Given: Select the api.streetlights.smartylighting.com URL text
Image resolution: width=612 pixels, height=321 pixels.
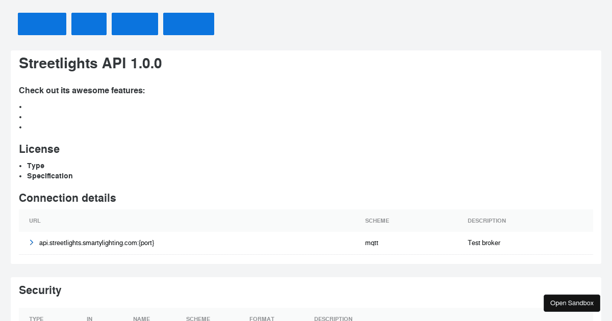Looking at the screenshot, I should coord(96,243).
